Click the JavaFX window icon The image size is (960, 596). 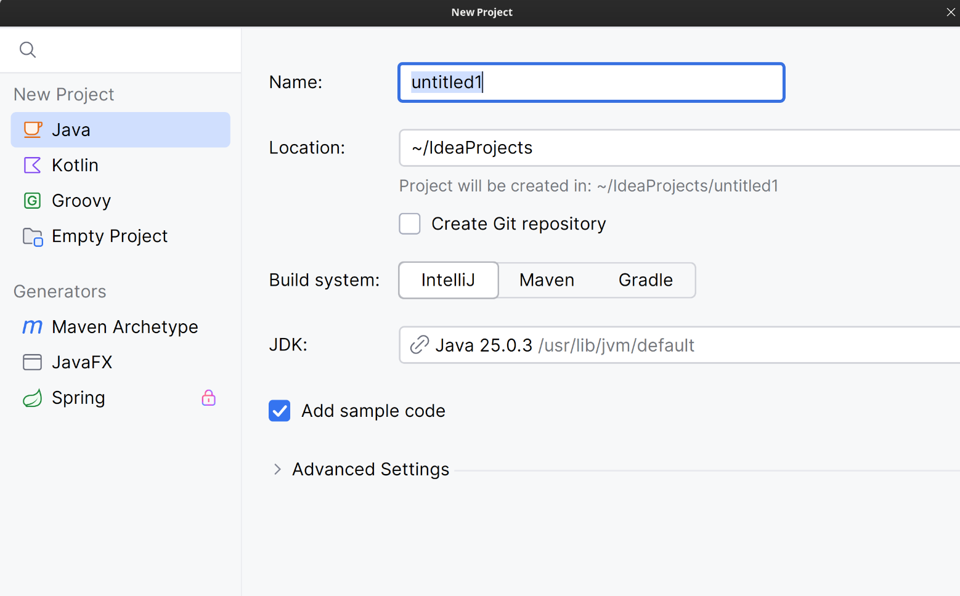point(32,362)
